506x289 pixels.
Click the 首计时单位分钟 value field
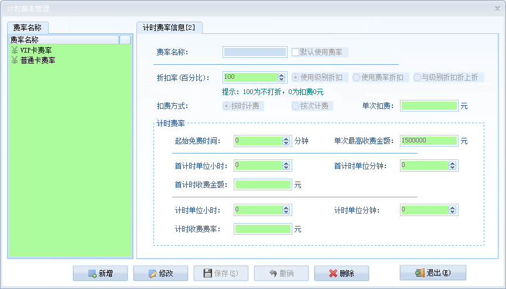425,165
